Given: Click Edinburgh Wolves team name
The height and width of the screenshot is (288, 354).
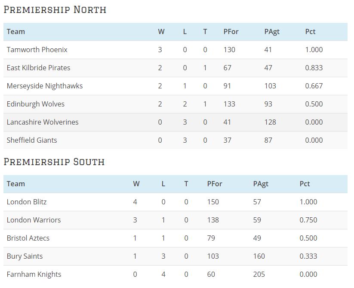Looking at the screenshot, I should (x=36, y=104).
